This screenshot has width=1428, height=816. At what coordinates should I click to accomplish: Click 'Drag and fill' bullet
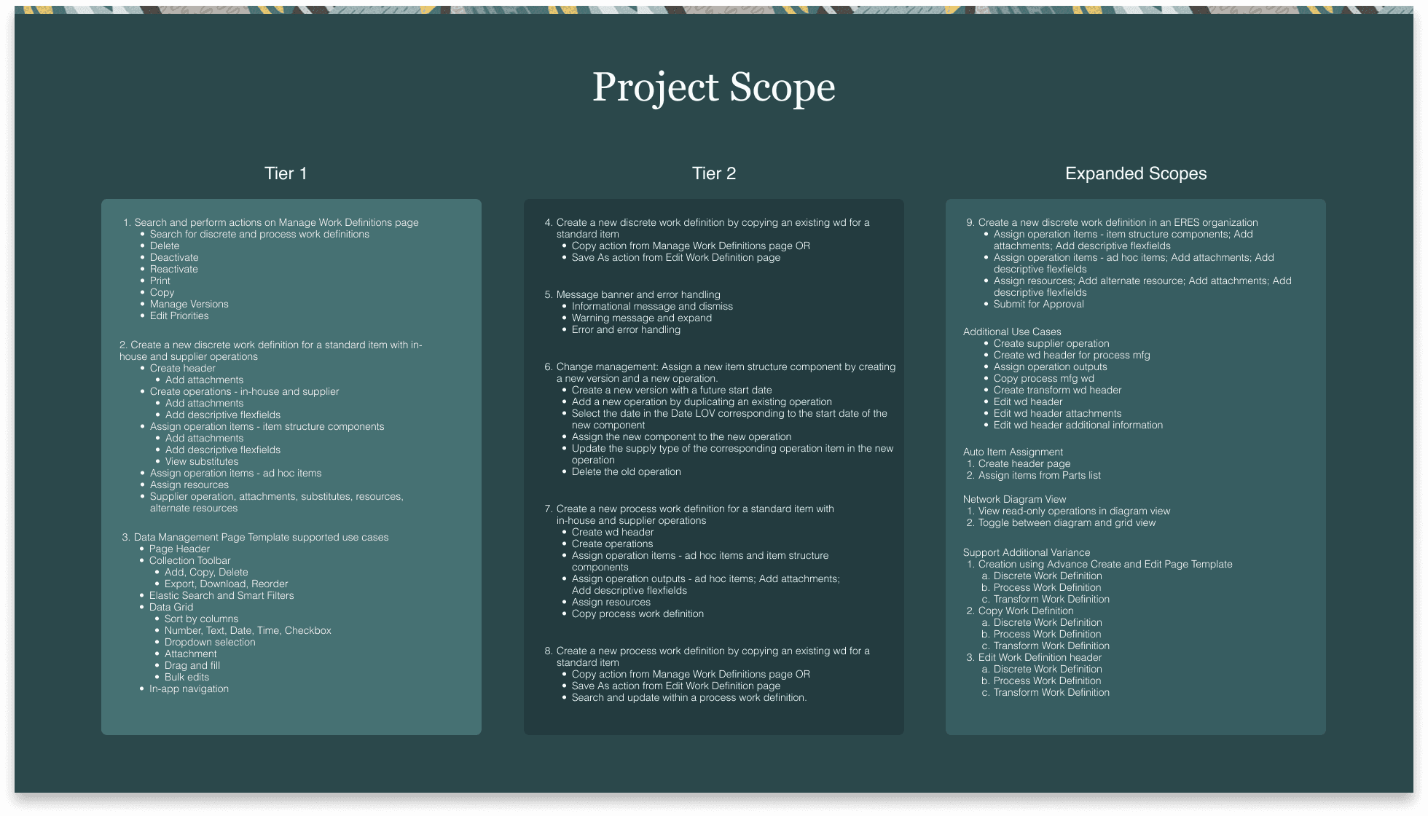point(192,666)
